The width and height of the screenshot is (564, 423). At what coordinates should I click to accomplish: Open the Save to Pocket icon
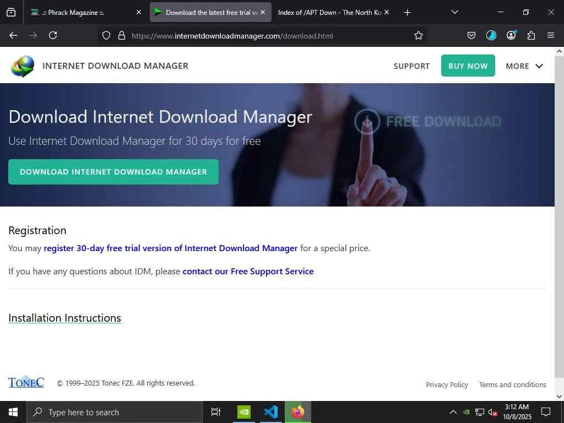pyautogui.click(x=471, y=35)
